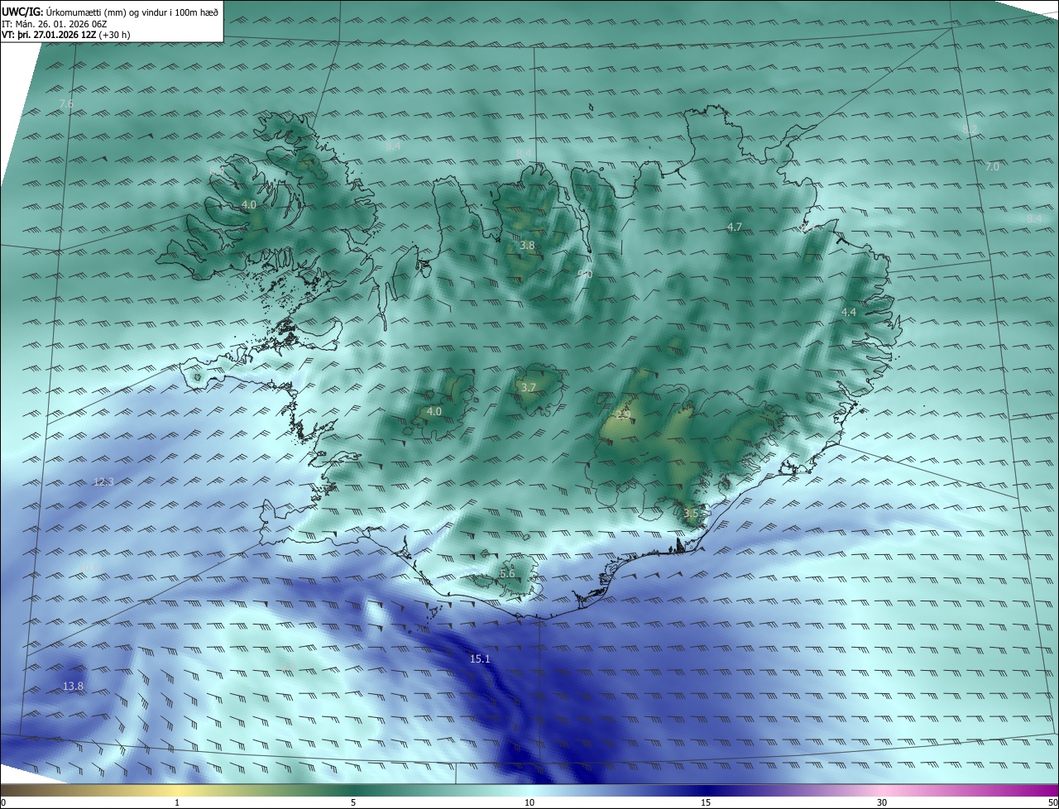Click the 3.8 value label on the map

point(527,246)
